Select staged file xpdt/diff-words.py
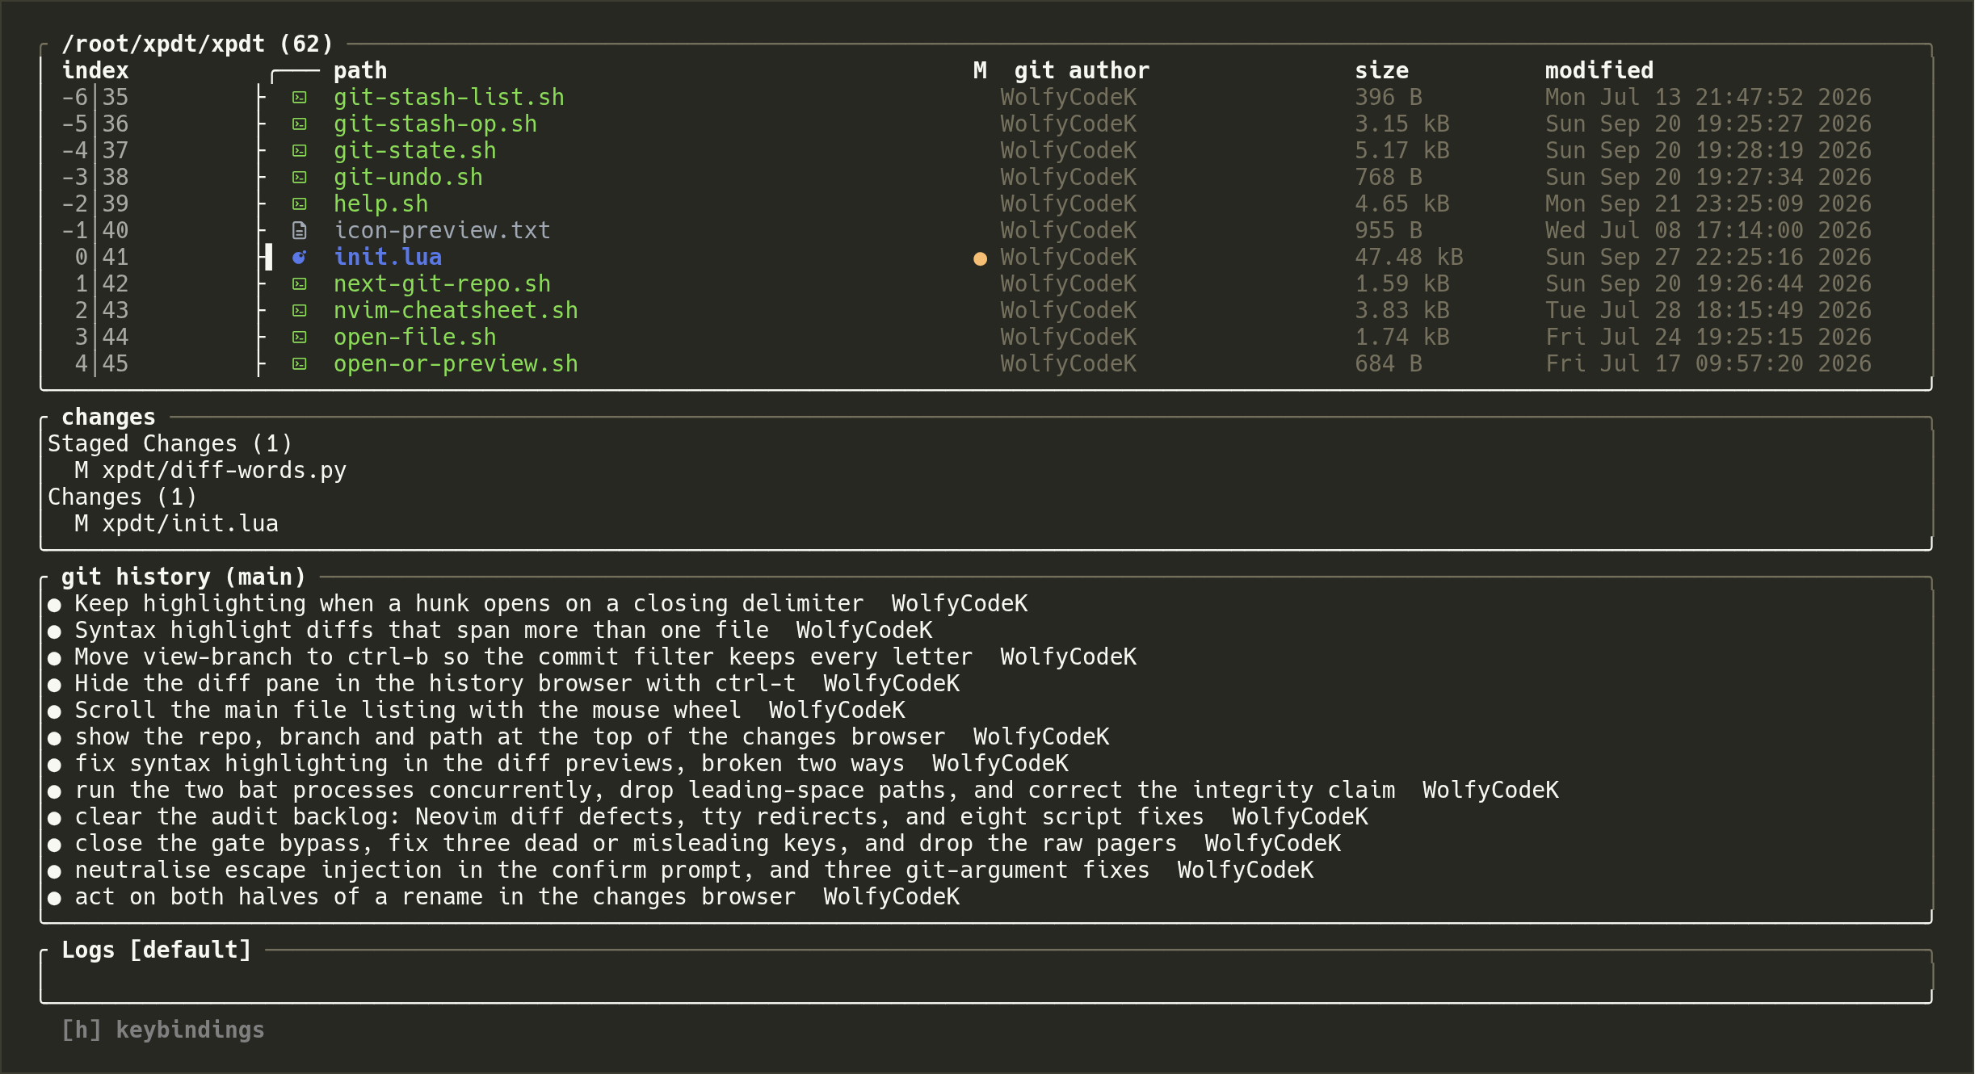The image size is (1975, 1074). tap(211, 471)
